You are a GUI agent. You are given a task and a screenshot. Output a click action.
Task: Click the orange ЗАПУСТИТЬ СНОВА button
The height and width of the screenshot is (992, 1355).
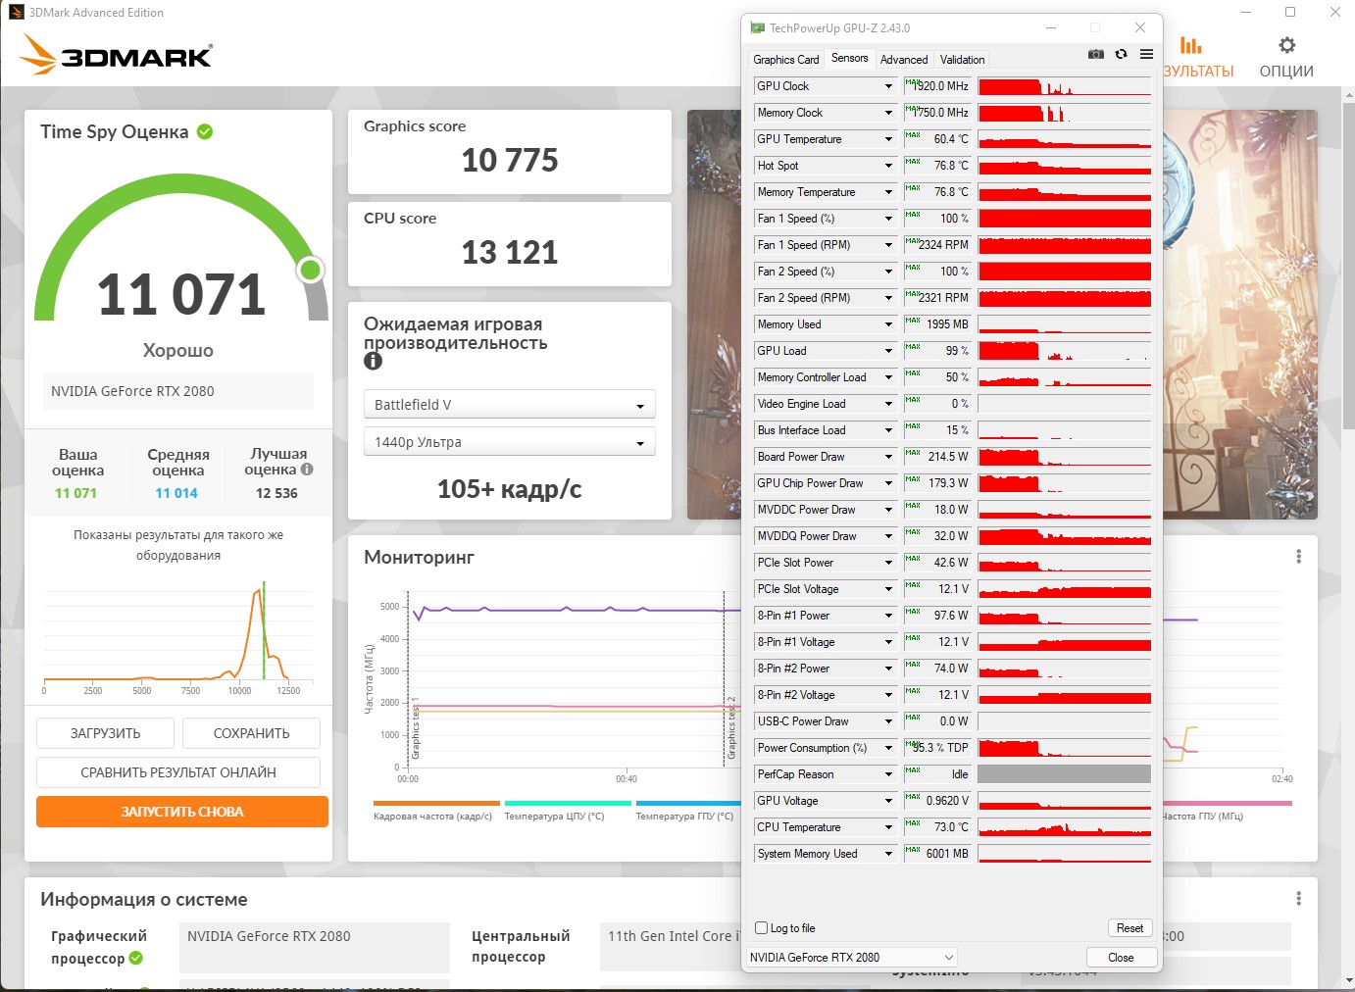coord(182,812)
